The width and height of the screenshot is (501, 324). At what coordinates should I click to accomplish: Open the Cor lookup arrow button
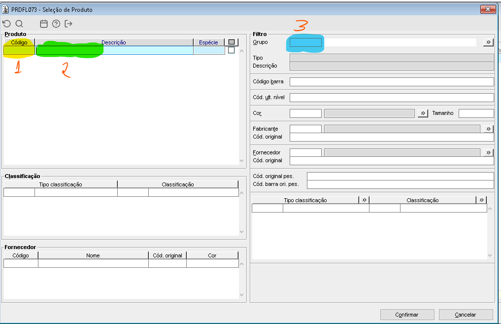[423, 113]
